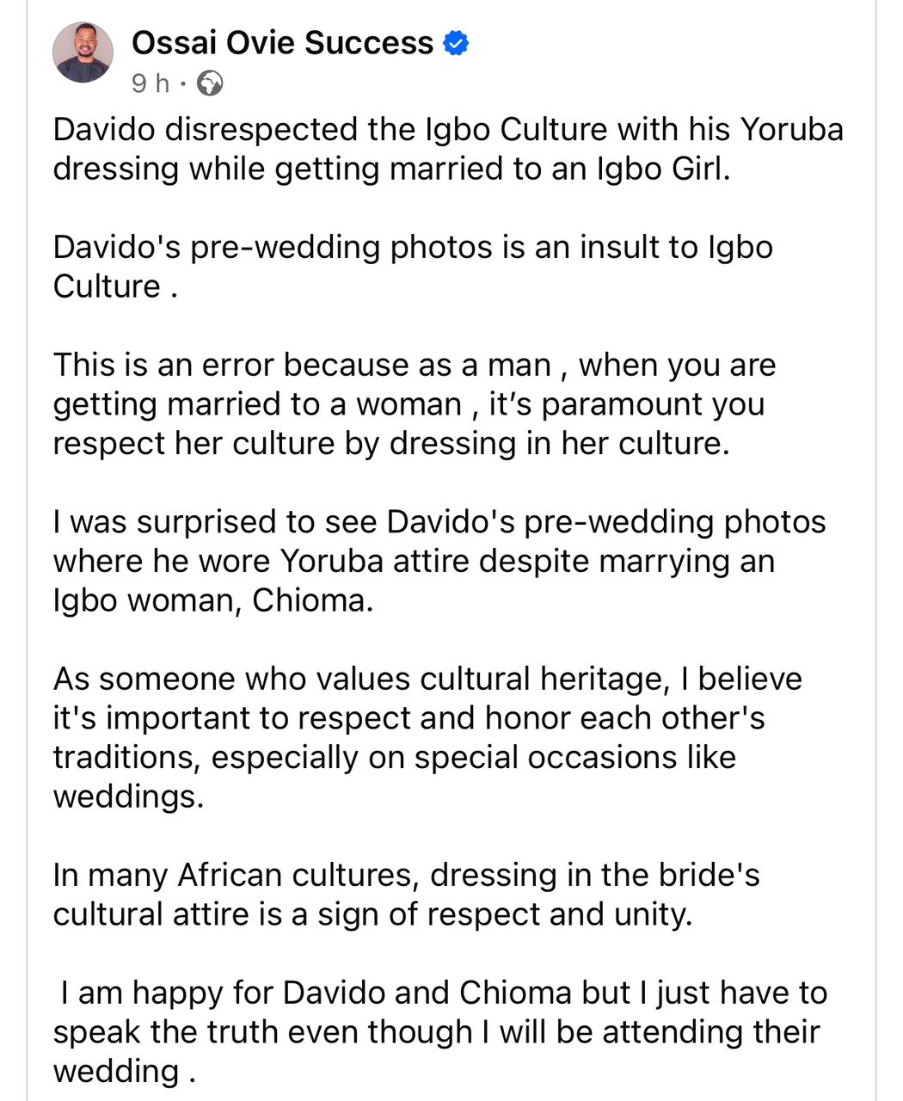The height and width of the screenshot is (1101, 903).
Task: Click the paragraph starting "This is an error"
Action: [413, 404]
